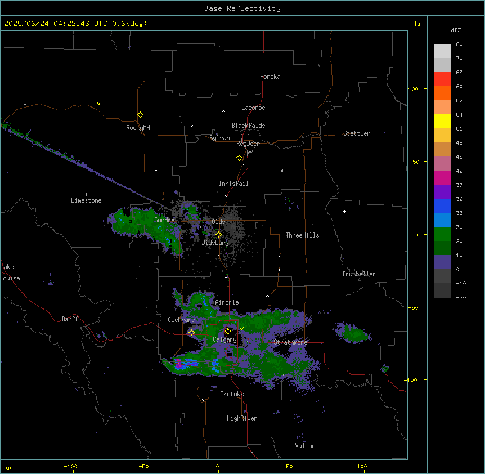Viewport: 485px width, 474px height.
Task: Select the Olds label
Action: (218, 222)
